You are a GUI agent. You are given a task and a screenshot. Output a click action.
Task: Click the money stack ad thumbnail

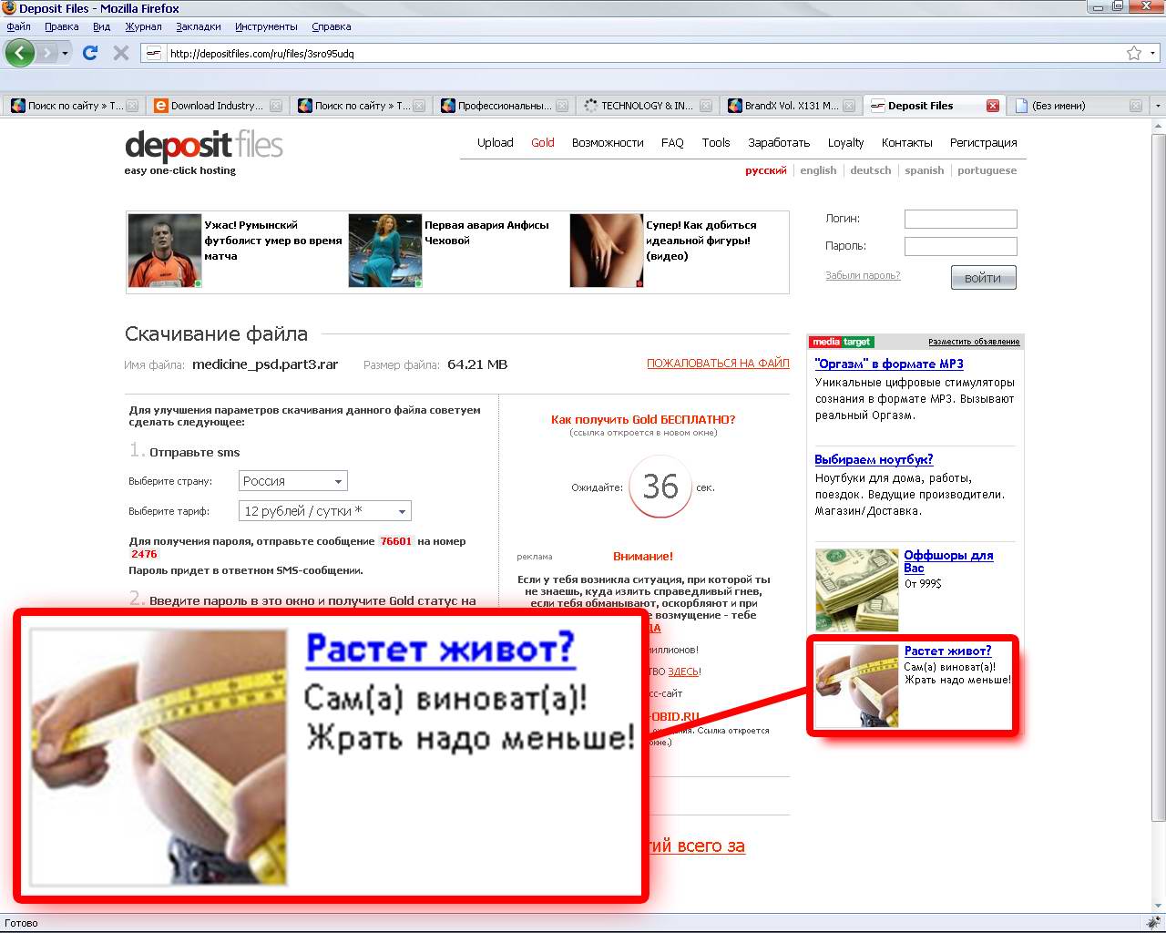point(857,590)
